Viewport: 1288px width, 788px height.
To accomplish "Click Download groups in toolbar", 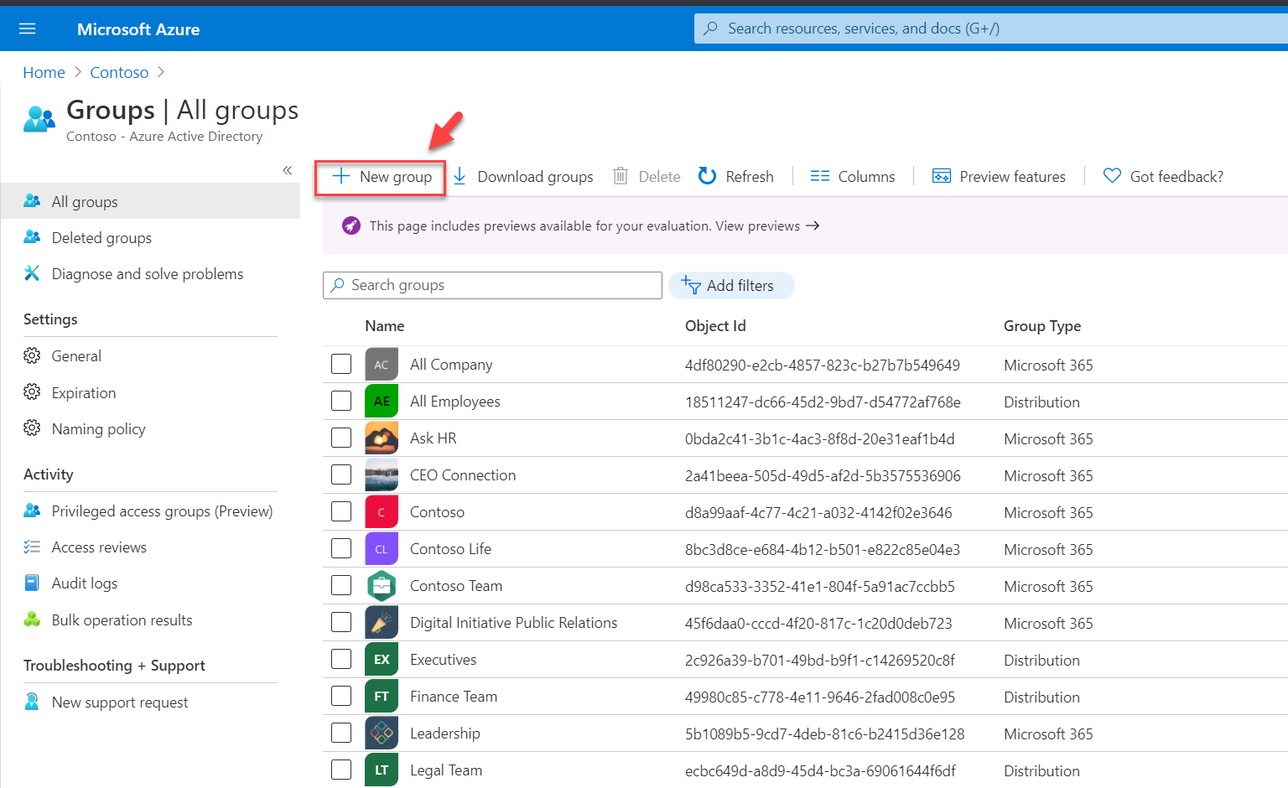I will pyautogui.click(x=523, y=177).
